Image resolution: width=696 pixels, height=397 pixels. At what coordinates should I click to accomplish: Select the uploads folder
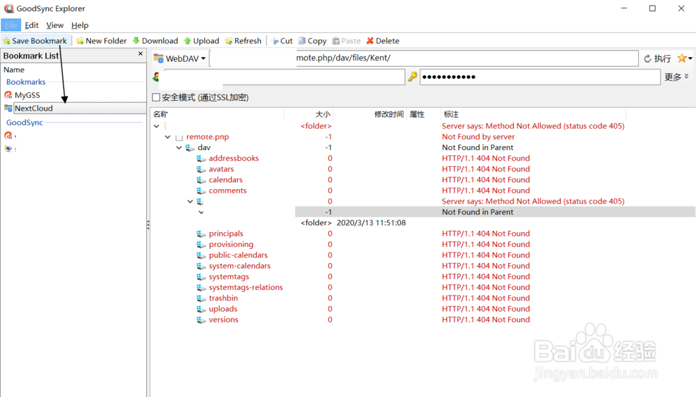(223, 309)
